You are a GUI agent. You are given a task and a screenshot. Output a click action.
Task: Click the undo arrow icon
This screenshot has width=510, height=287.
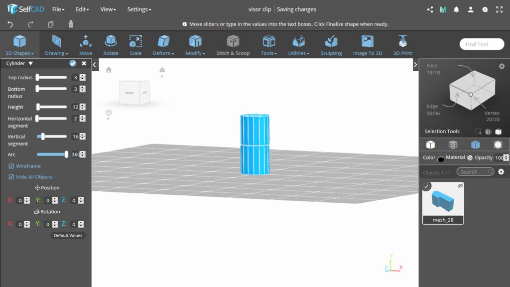click(10, 24)
